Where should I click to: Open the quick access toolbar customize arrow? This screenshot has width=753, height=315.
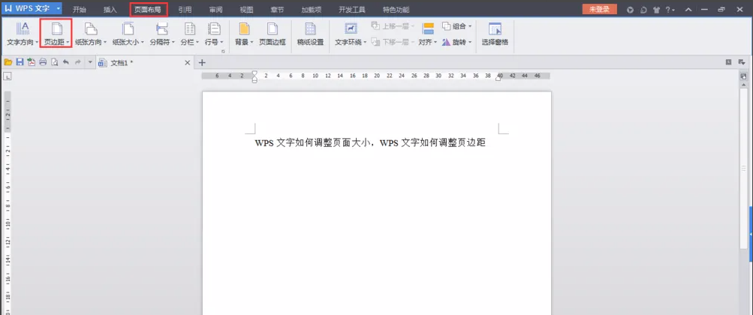point(90,61)
